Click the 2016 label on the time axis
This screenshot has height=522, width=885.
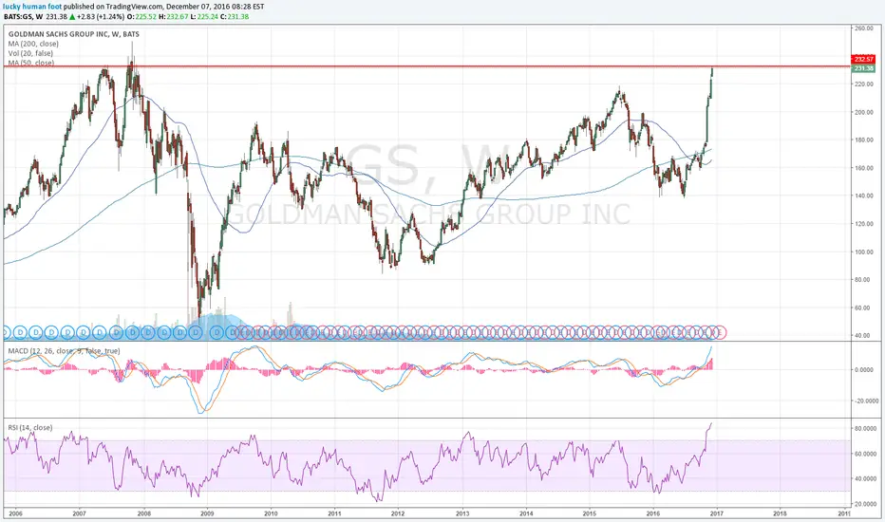[653, 513]
